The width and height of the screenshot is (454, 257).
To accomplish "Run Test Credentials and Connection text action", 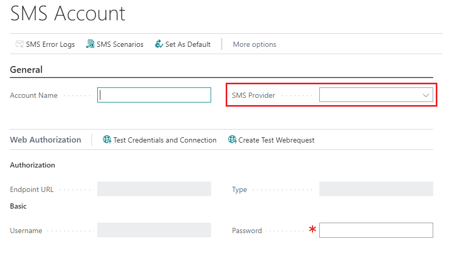I will [x=165, y=140].
